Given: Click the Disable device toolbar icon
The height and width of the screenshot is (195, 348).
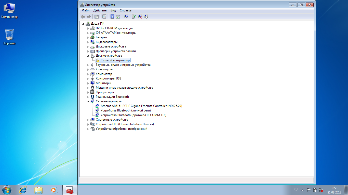Looking at the screenshot, I should pyautogui.click(x=146, y=17).
